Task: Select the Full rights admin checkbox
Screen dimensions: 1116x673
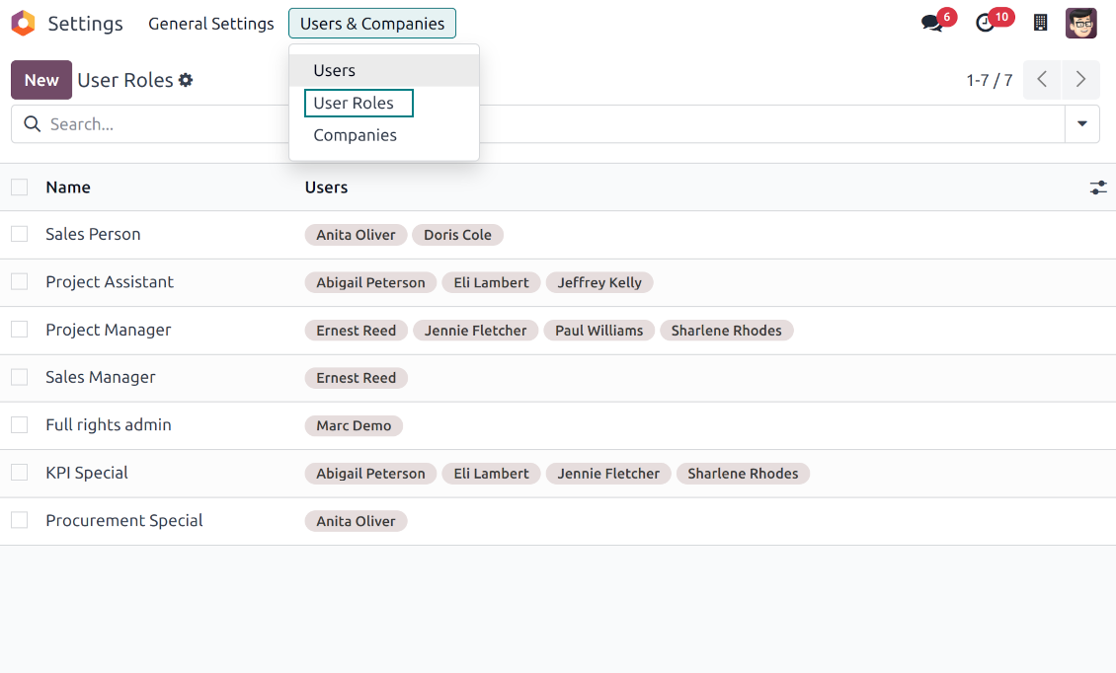Action: pos(20,425)
